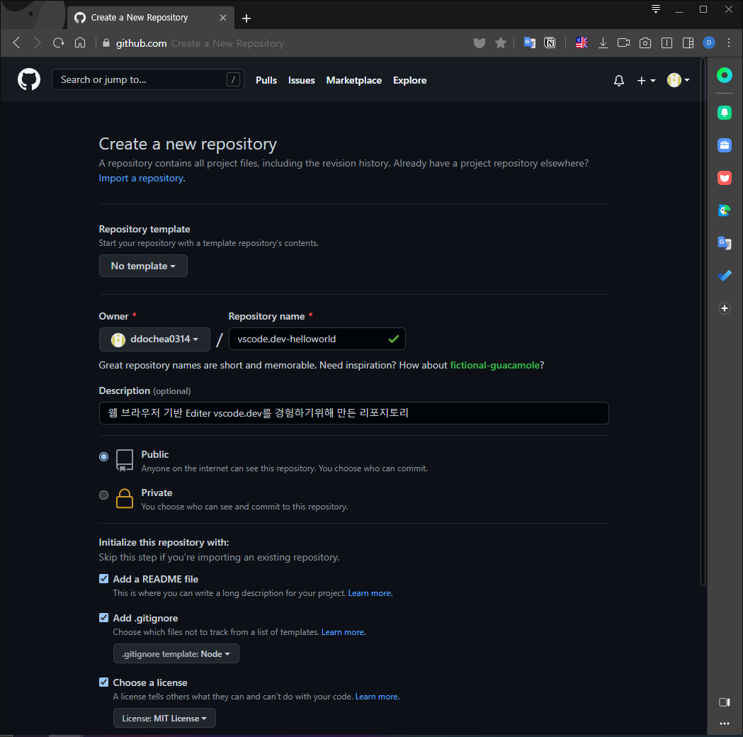Close the Create a New Repository tab
Image resolution: width=743 pixels, height=737 pixels.
pos(223,18)
